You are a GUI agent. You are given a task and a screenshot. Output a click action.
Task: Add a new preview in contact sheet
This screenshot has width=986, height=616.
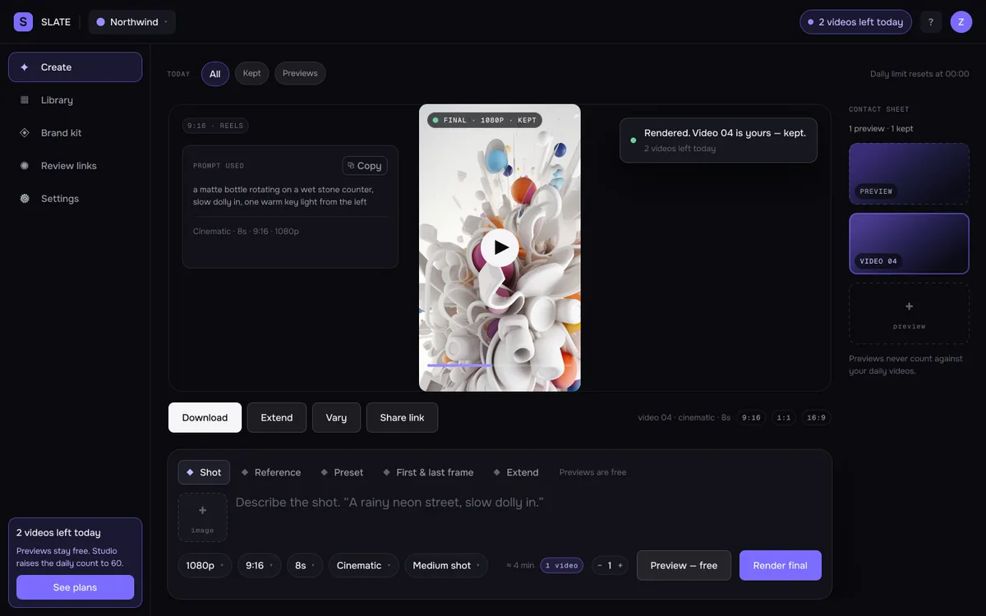(x=910, y=314)
